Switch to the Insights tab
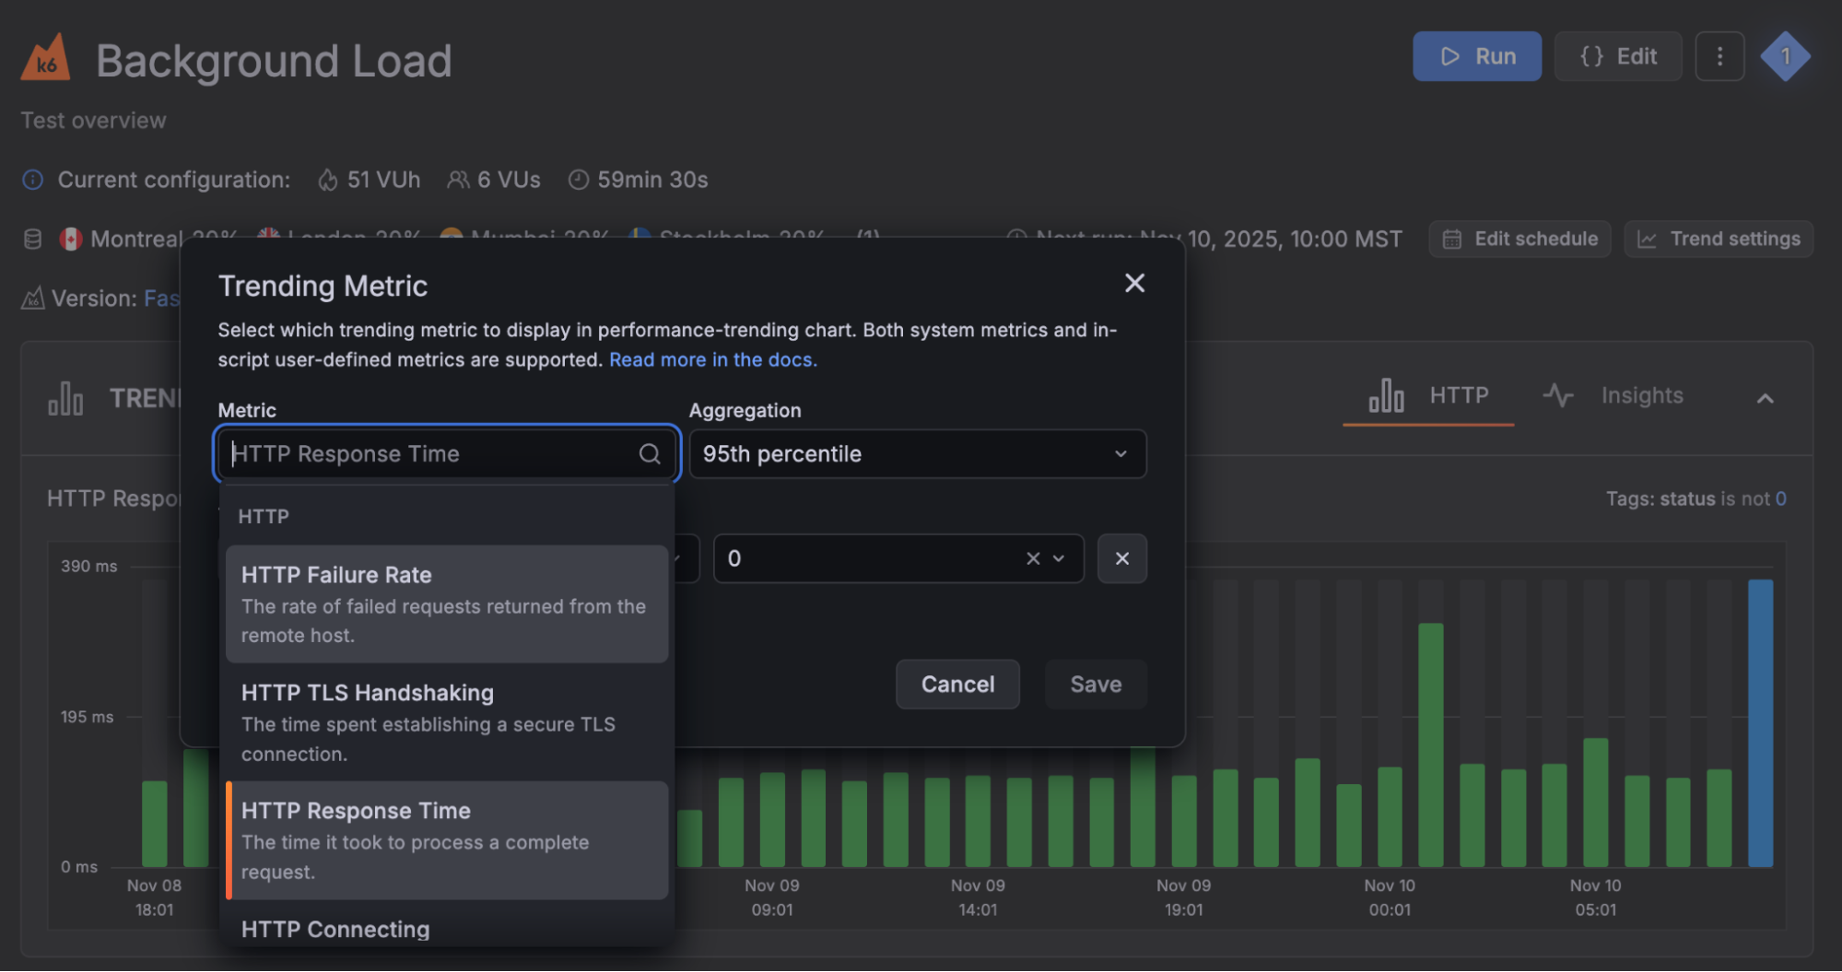 coord(1642,395)
